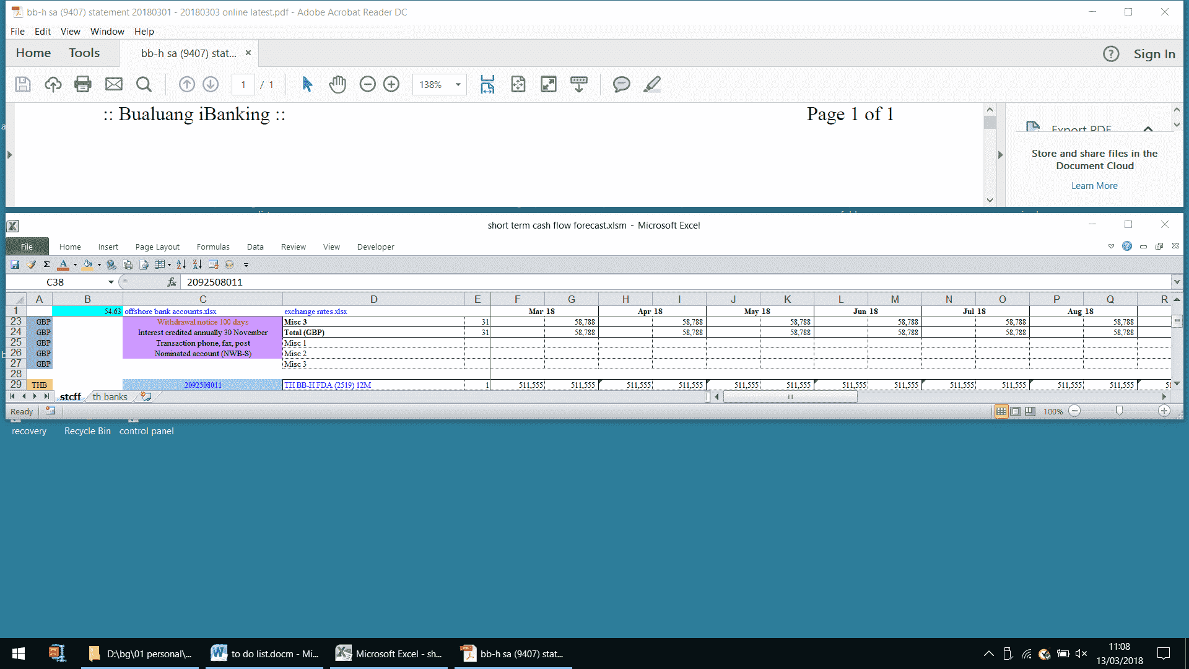Click the page number field in Acrobat
1189x669 pixels.
coord(243,84)
